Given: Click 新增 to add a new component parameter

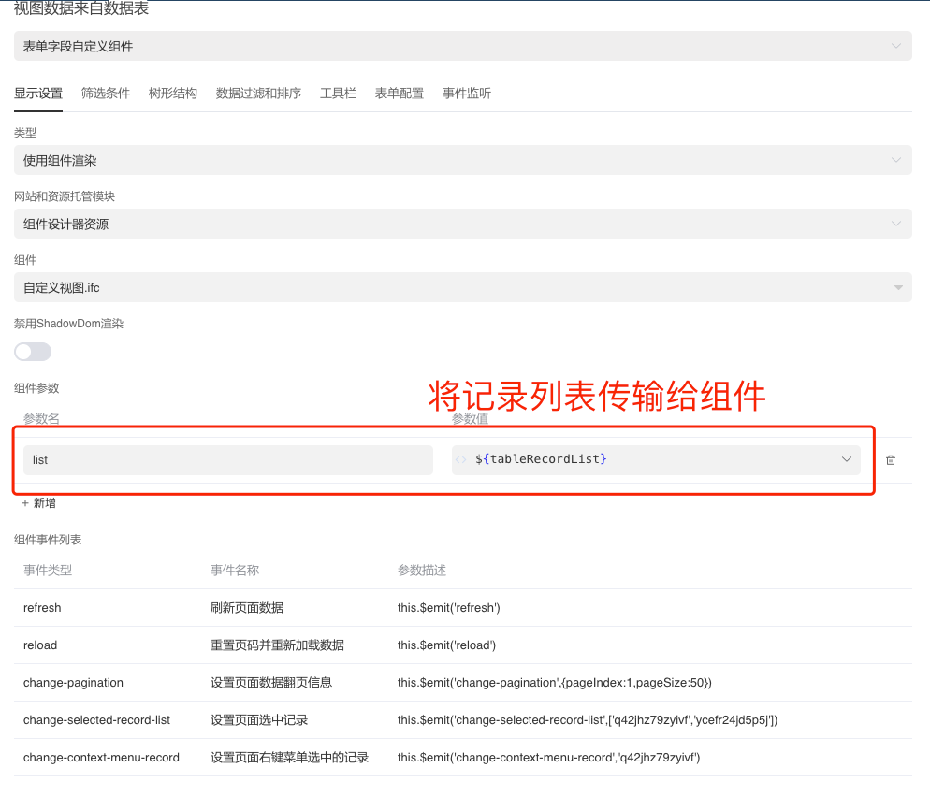Looking at the screenshot, I should click(43, 502).
